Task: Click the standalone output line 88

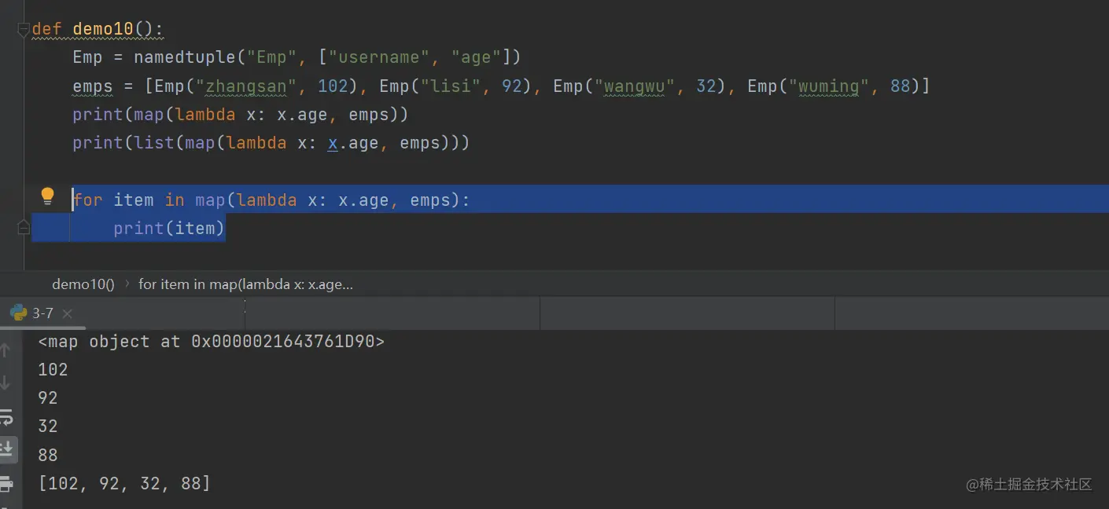Action: click(48, 455)
